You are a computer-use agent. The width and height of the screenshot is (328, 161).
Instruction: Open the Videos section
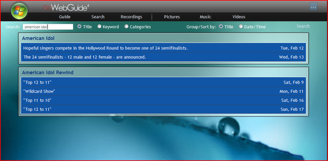coord(239,17)
